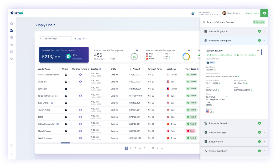
Task: Click the Penny Drop Validated check
Action: [235, 55]
